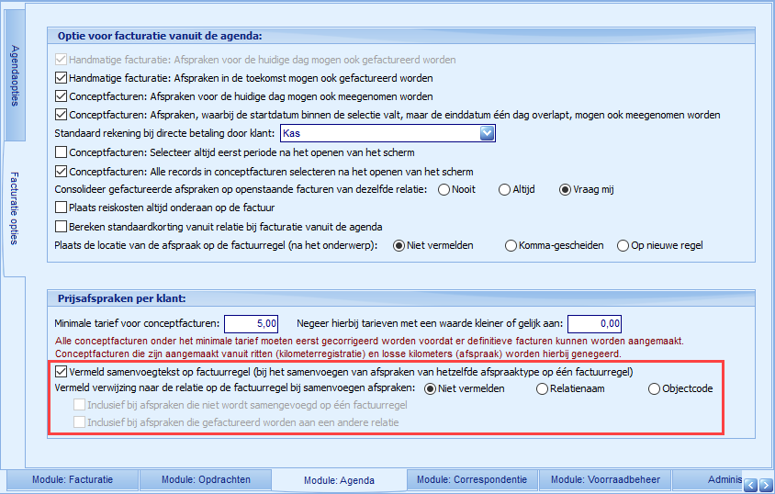Choose 'Komma-gescheiden' location placement
This screenshot has width=775, height=494.
coord(511,246)
